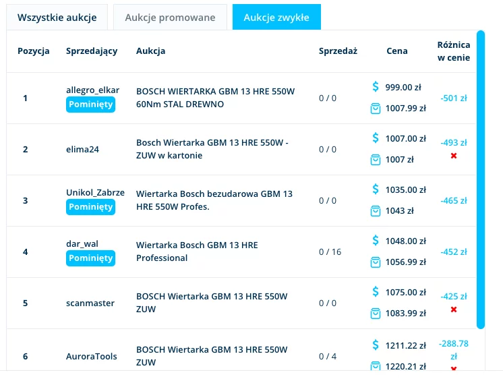Click the Sprzedaż column header
The image size is (503, 381).
tap(338, 51)
